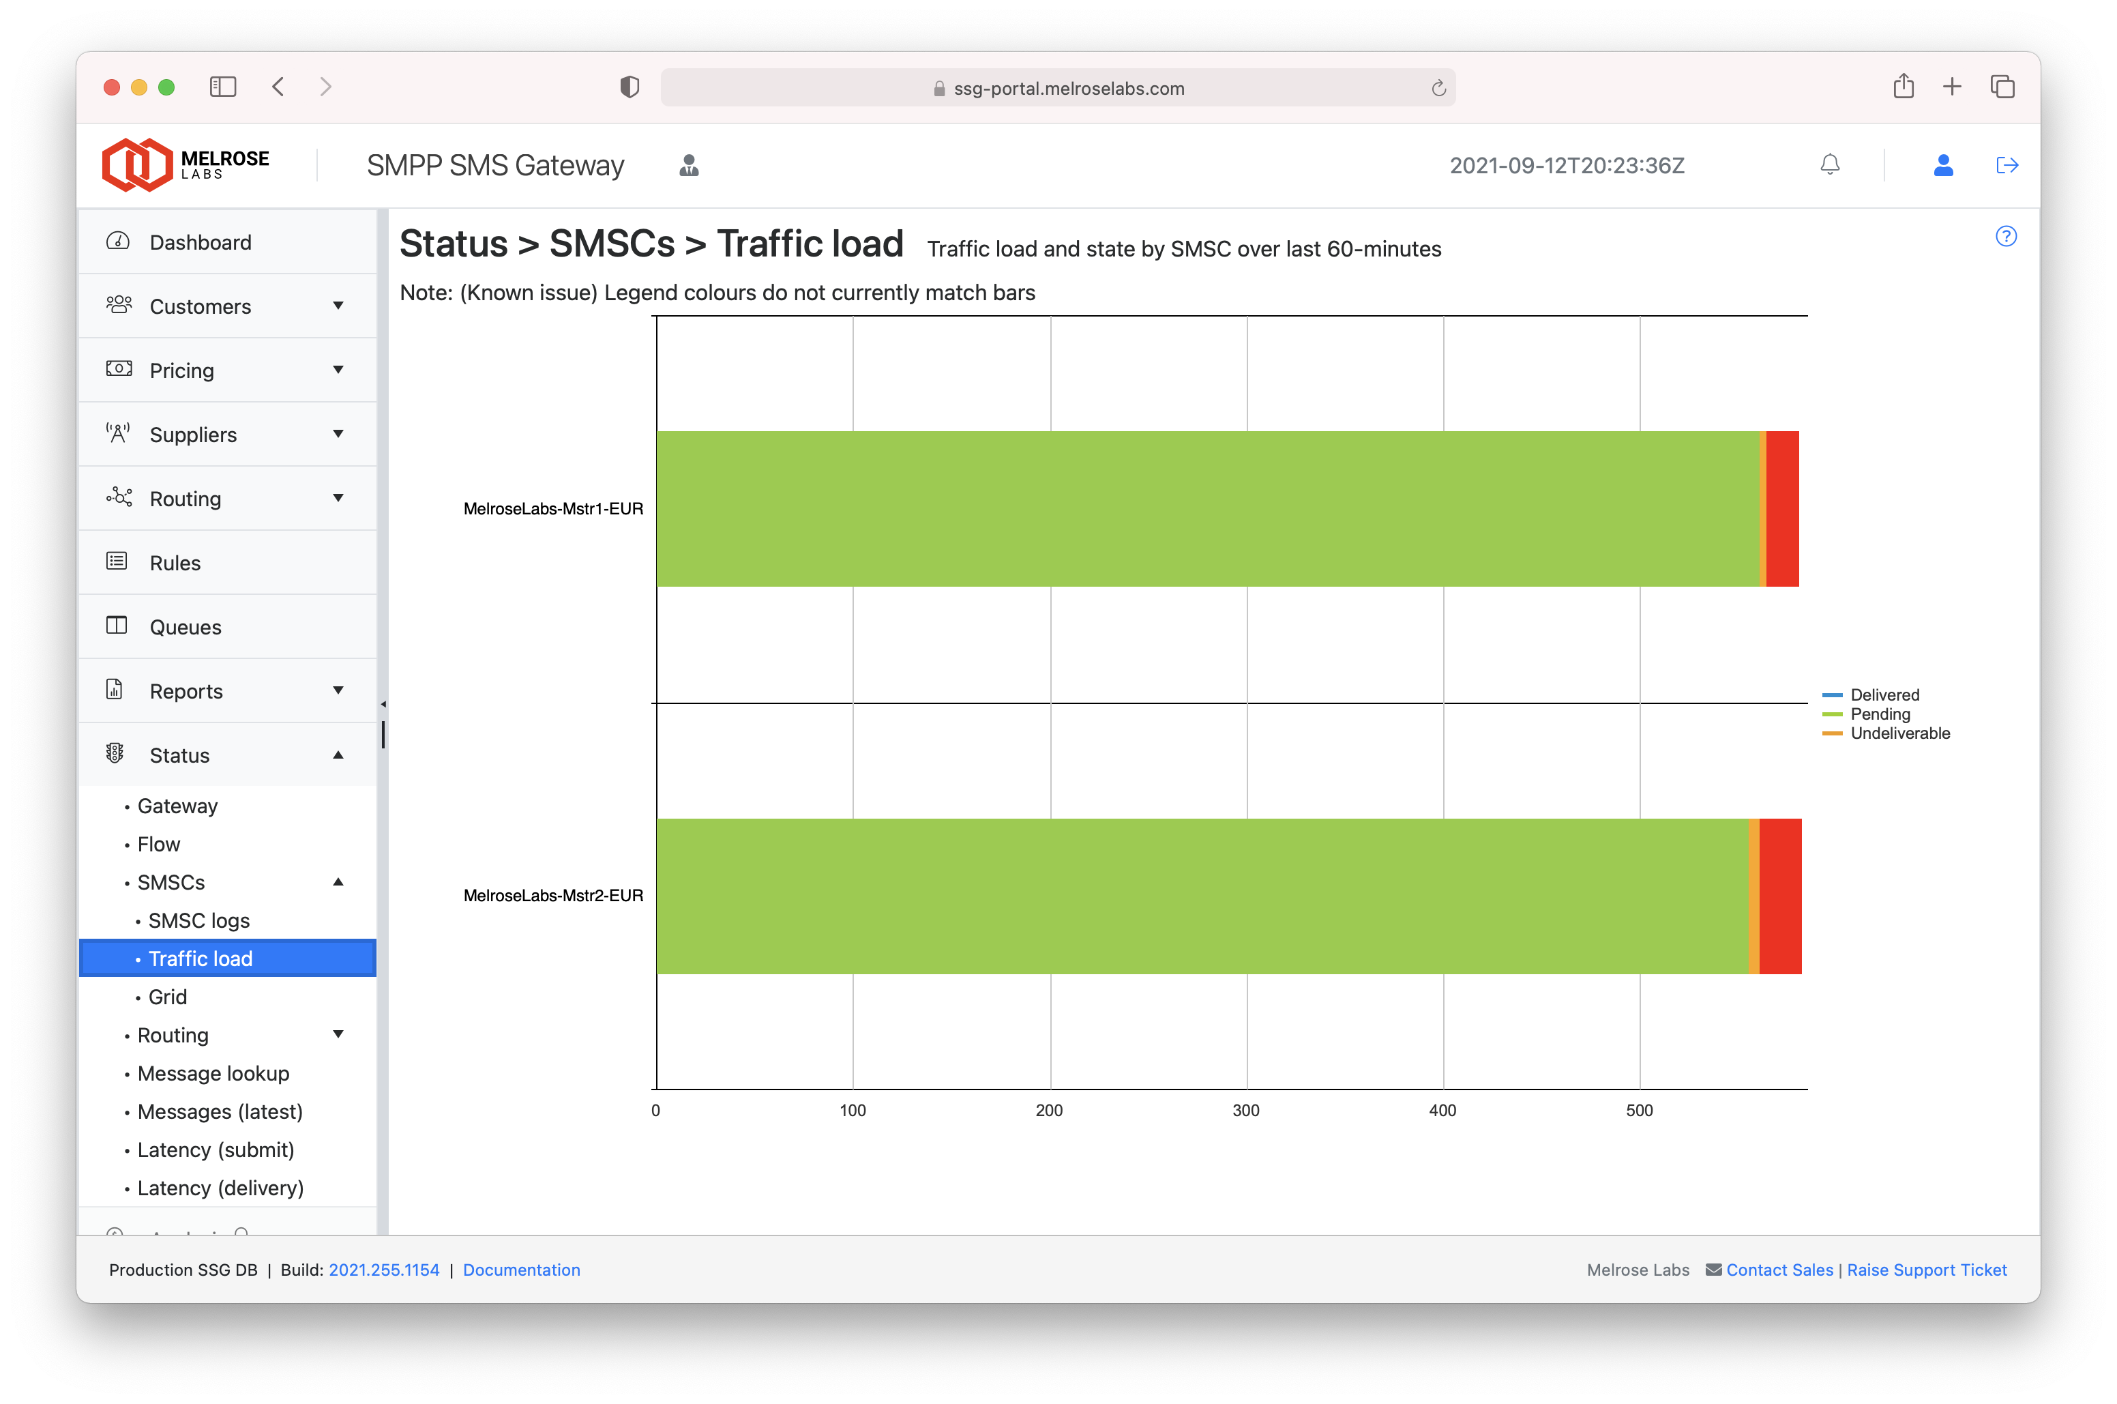Click the Safari share icon
This screenshot has width=2117, height=1404.
click(x=1903, y=87)
